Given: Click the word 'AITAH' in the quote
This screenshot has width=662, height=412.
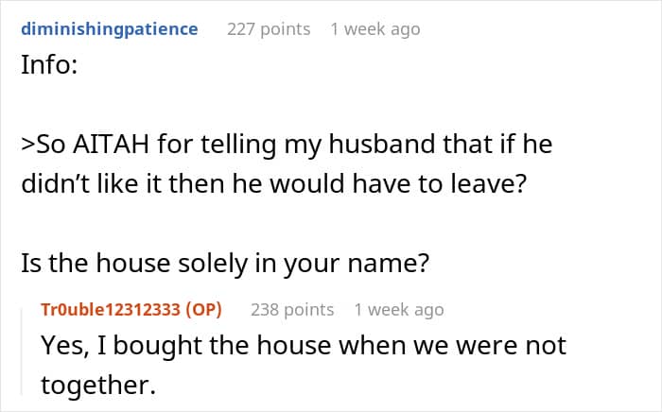Looking at the screenshot, I should click(x=111, y=144).
